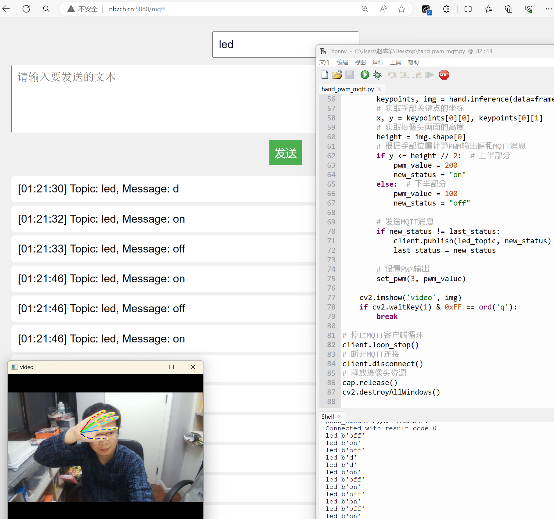Click the browser refresh icon
Screen dimensions: 554x519
coord(26,9)
